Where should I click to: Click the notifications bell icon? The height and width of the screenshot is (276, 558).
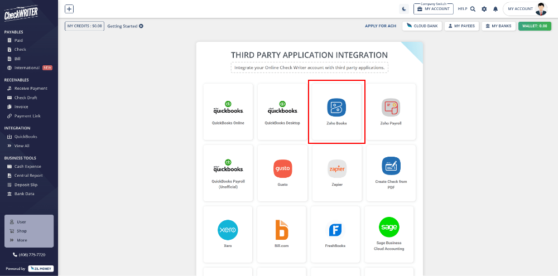coord(495,9)
